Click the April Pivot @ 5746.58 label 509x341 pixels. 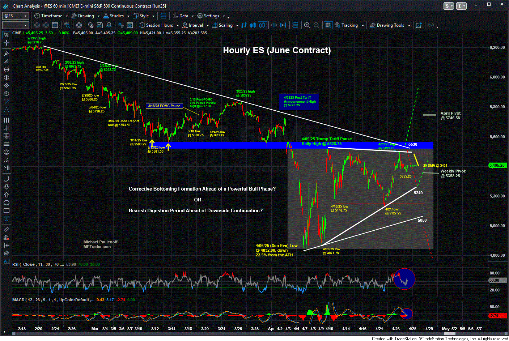[450, 116]
